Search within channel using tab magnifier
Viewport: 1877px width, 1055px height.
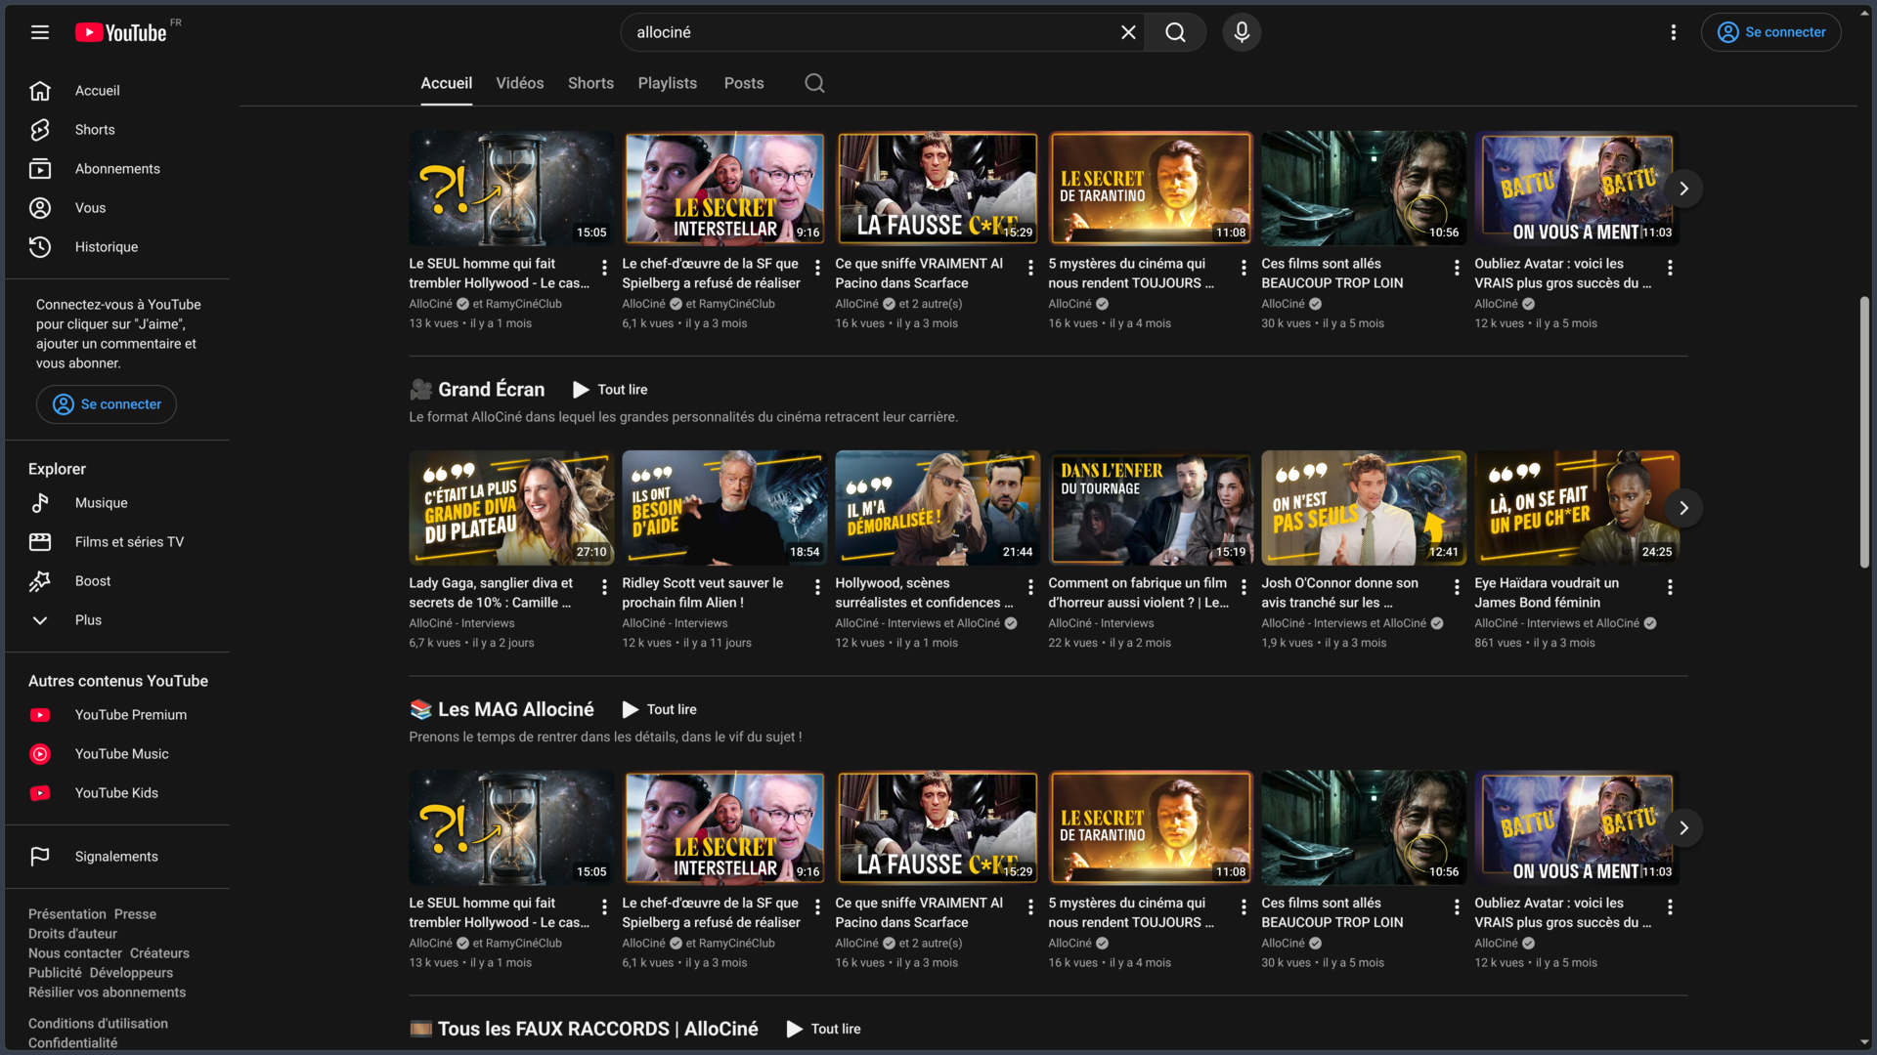(814, 83)
